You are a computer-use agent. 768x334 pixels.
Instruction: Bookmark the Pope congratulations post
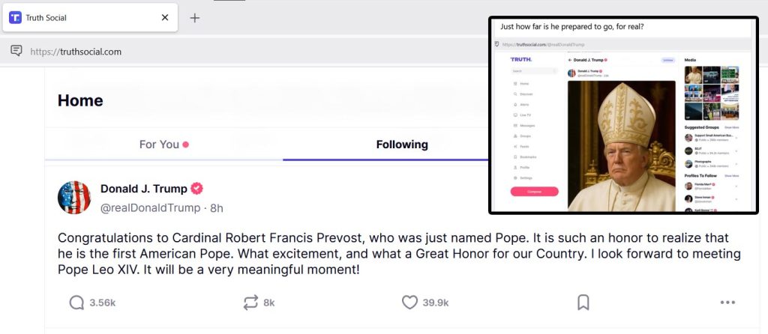point(583,303)
